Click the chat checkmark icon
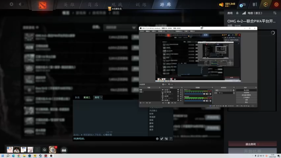The height and width of the screenshot is (158, 281). tap(162, 139)
